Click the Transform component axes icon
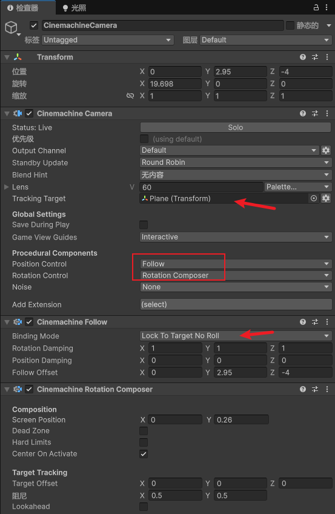The height and width of the screenshot is (514, 335). [x=18, y=57]
